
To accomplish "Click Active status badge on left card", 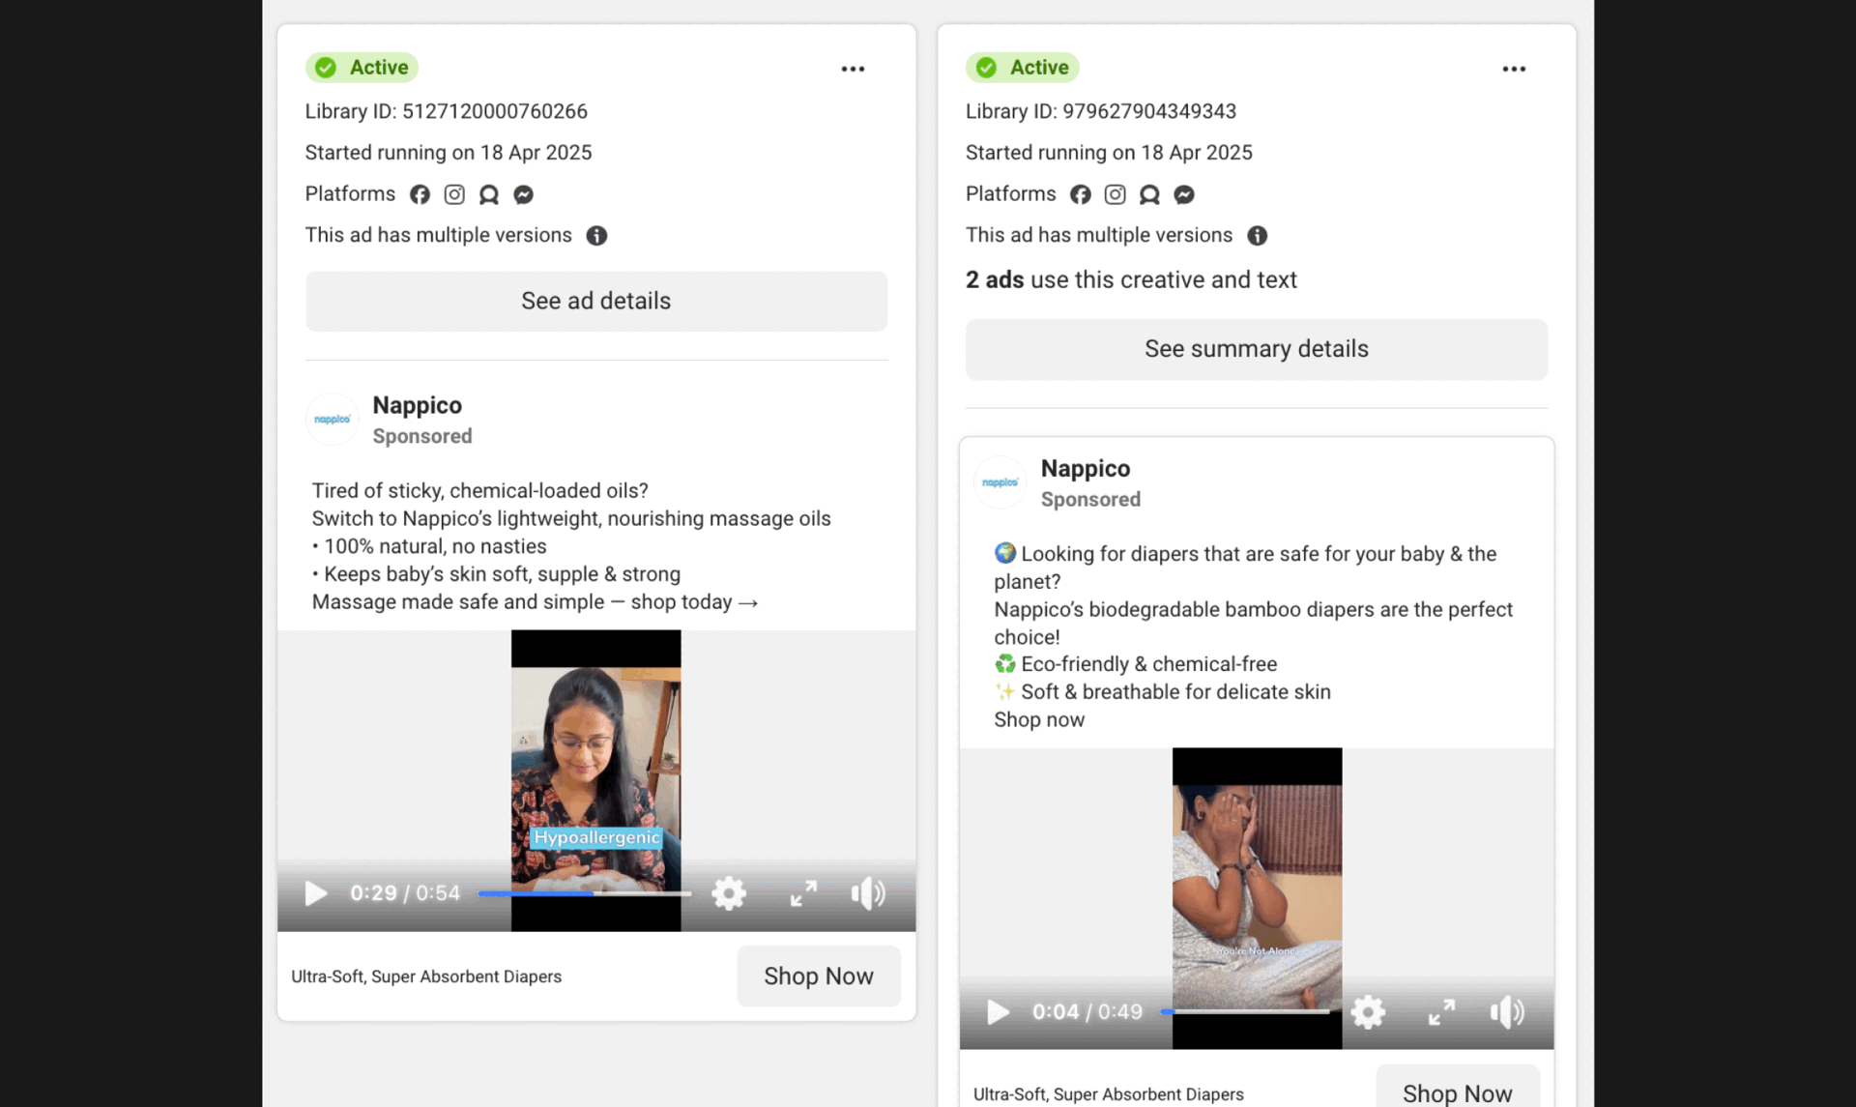I will tap(362, 68).
